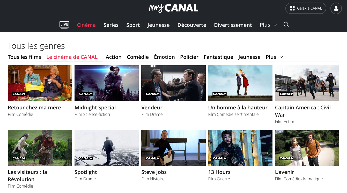Image resolution: width=347 pixels, height=193 pixels.
Task: Filter by the Comédie genre
Action: point(138,57)
